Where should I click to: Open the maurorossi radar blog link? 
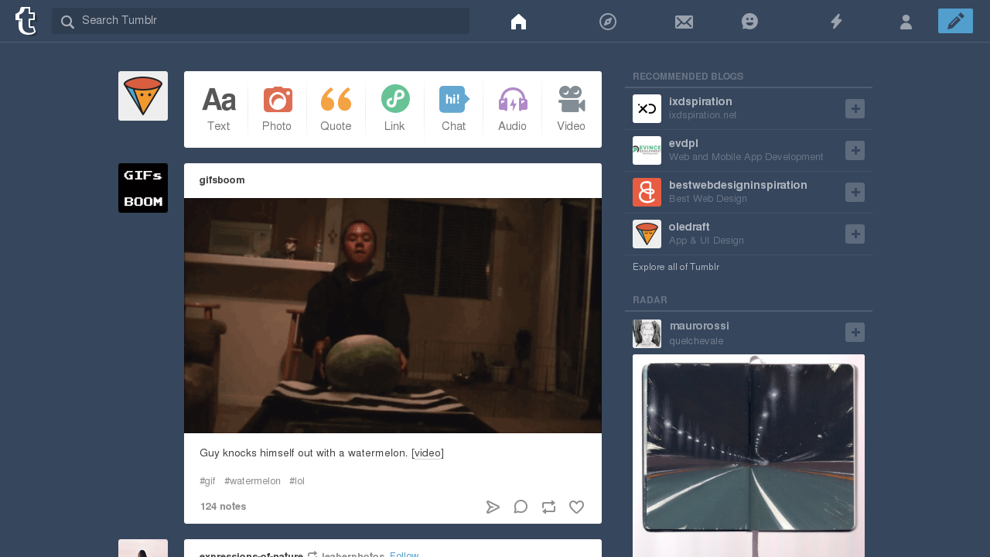pos(699,326)
